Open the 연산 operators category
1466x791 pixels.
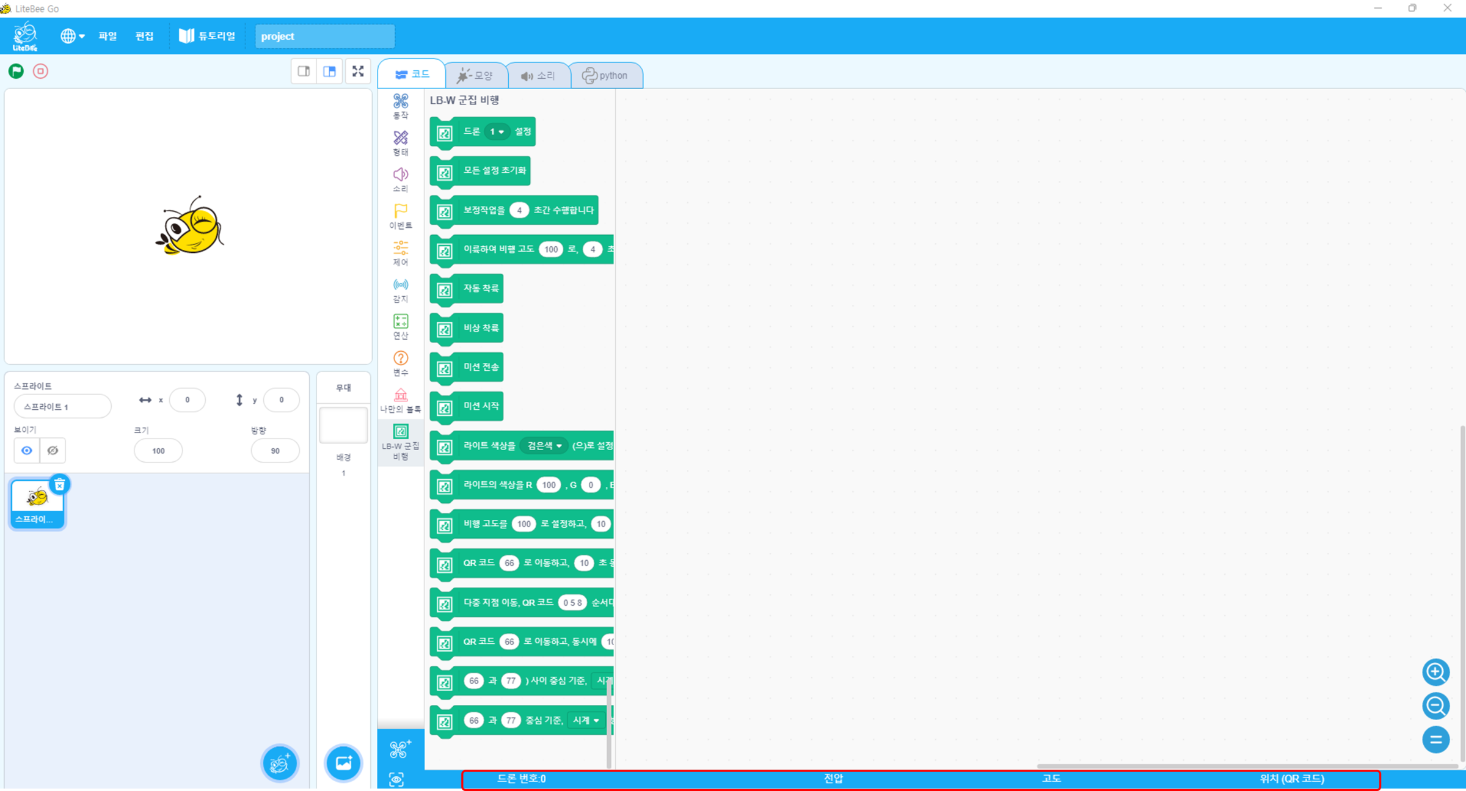(400, 327)
